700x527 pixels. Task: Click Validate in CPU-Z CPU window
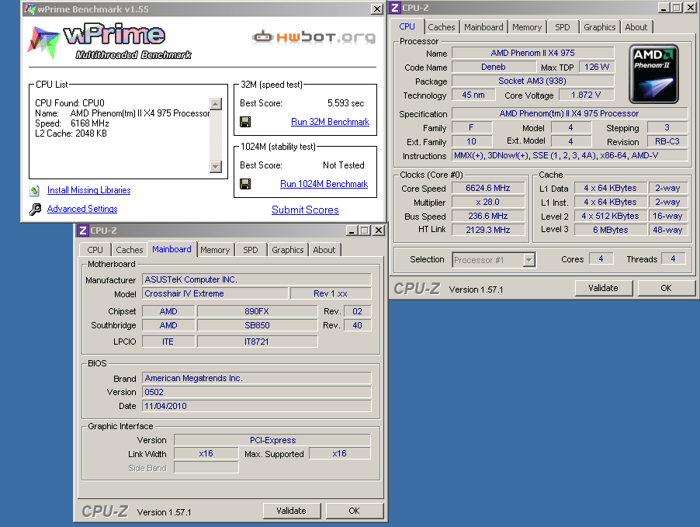click(x=604, y=288)
